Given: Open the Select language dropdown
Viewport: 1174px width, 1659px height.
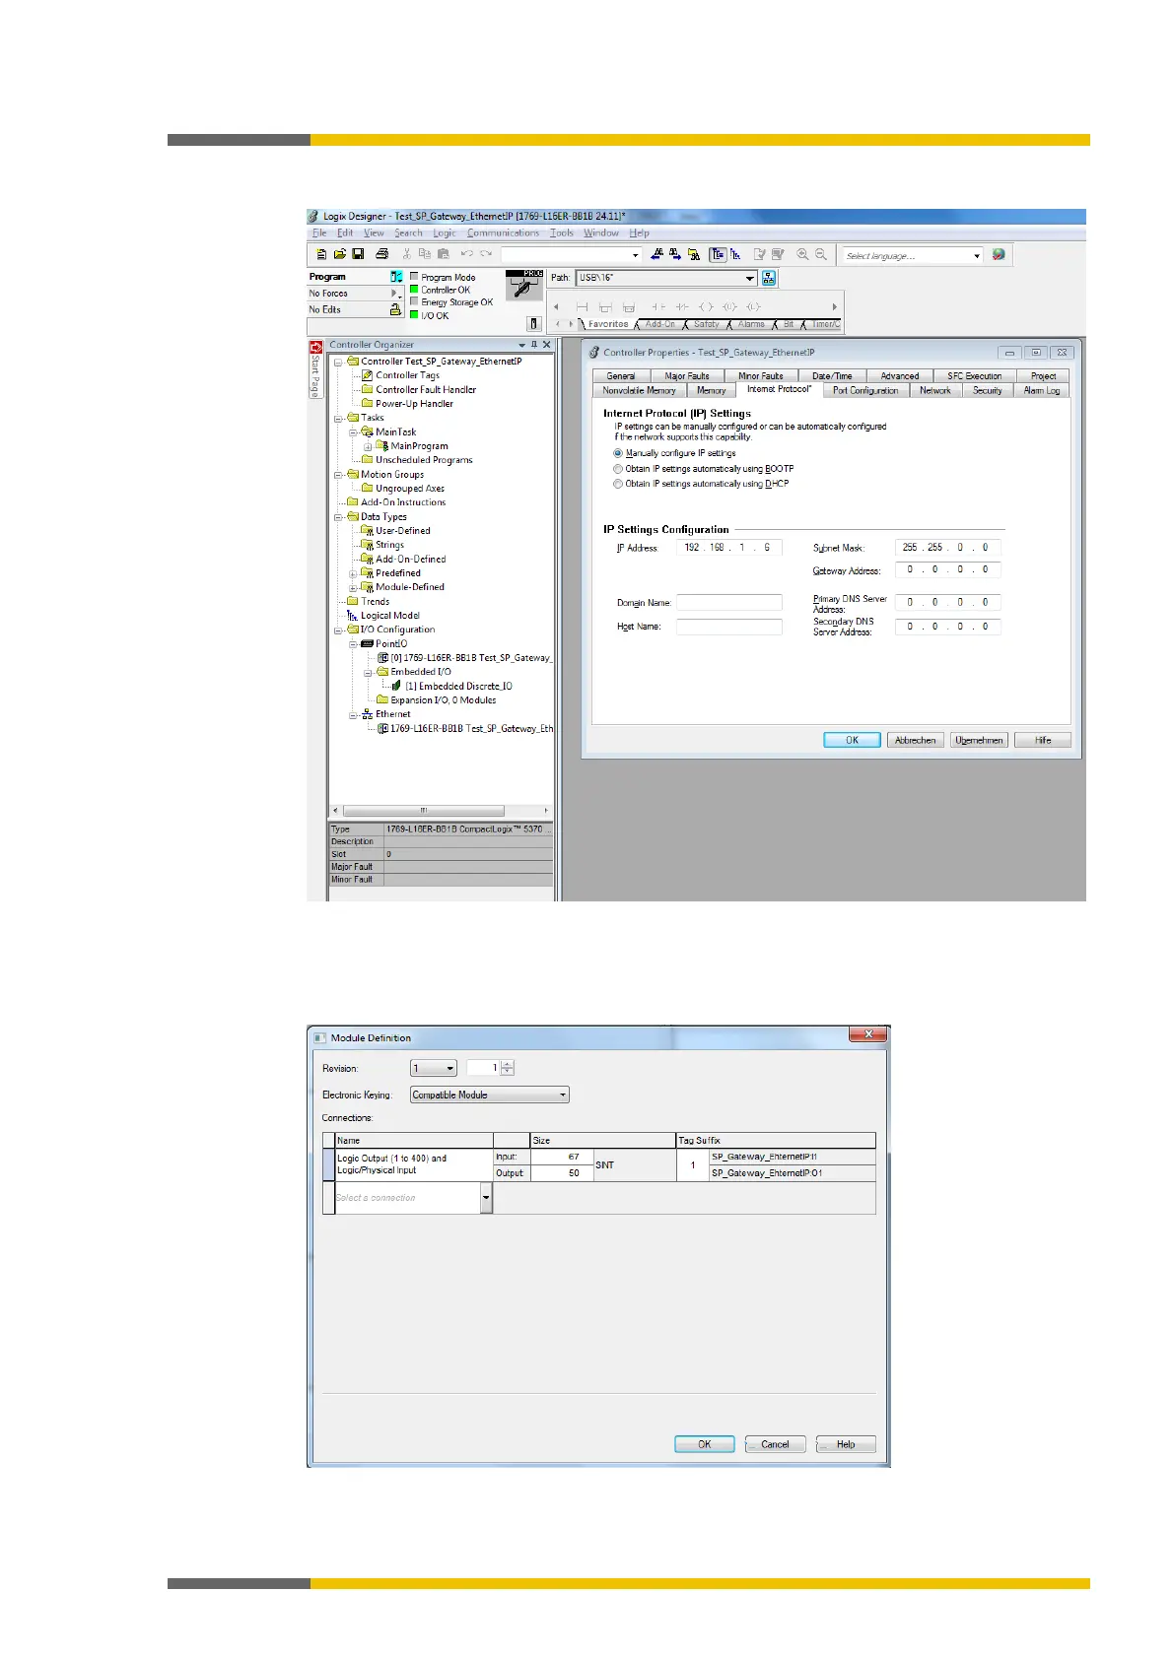Looking at the screenshot, I should click(x=977, y=255).
